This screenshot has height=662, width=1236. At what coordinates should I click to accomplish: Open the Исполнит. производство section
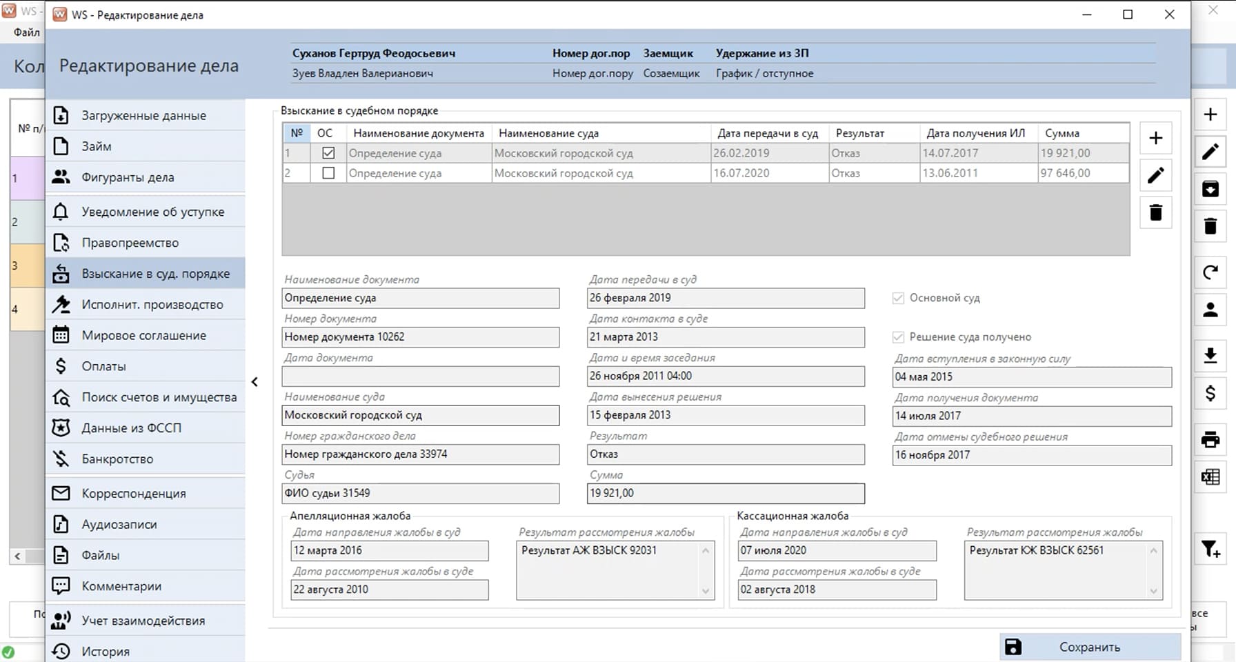pos(152,305)
